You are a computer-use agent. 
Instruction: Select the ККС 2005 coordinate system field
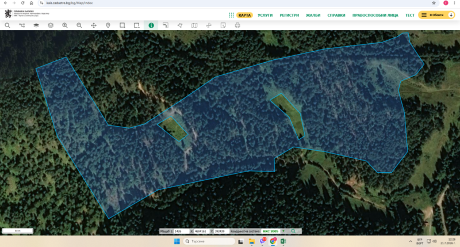270,231
